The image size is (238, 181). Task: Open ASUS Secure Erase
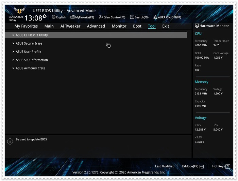(x=29, y=43)
